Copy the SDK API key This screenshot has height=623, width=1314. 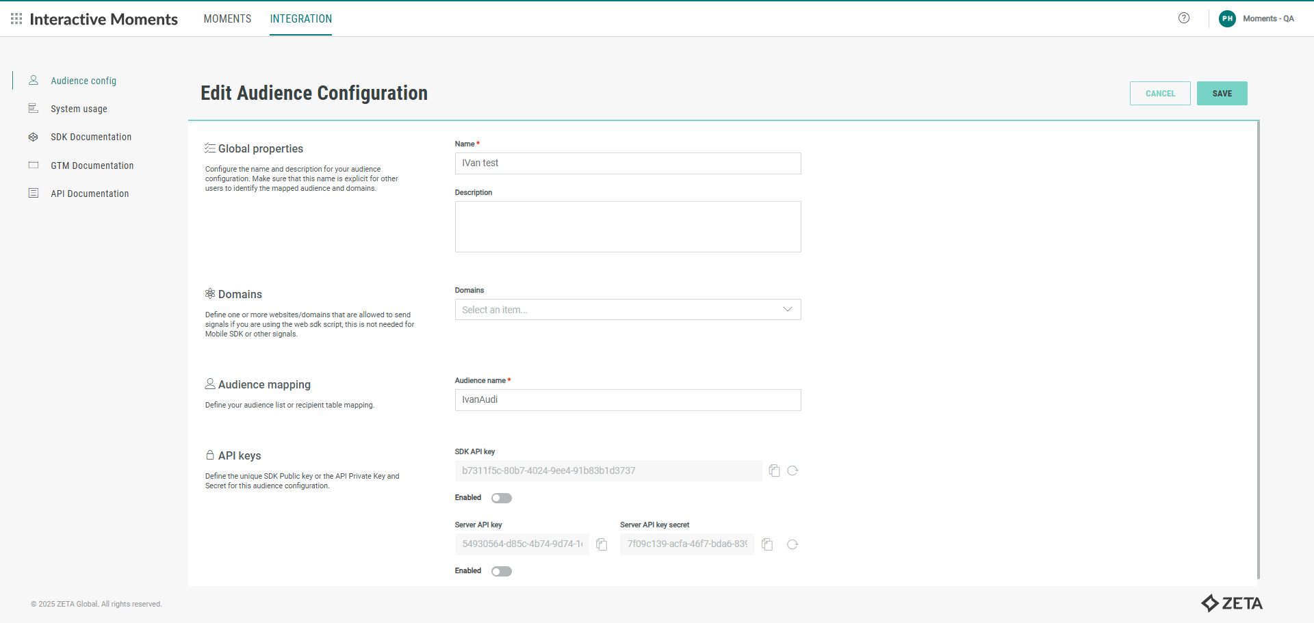click(x=774, y=470)
